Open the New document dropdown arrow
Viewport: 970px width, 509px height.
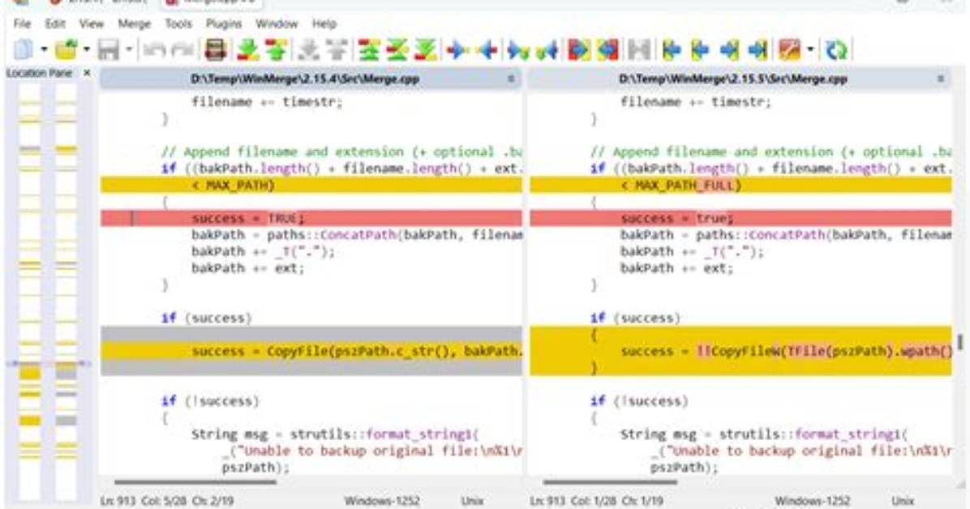(x=44, y=49)
